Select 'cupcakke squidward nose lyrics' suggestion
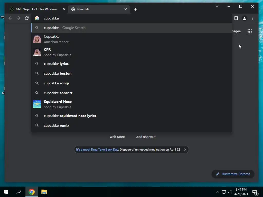 click(x=131, y=116)
